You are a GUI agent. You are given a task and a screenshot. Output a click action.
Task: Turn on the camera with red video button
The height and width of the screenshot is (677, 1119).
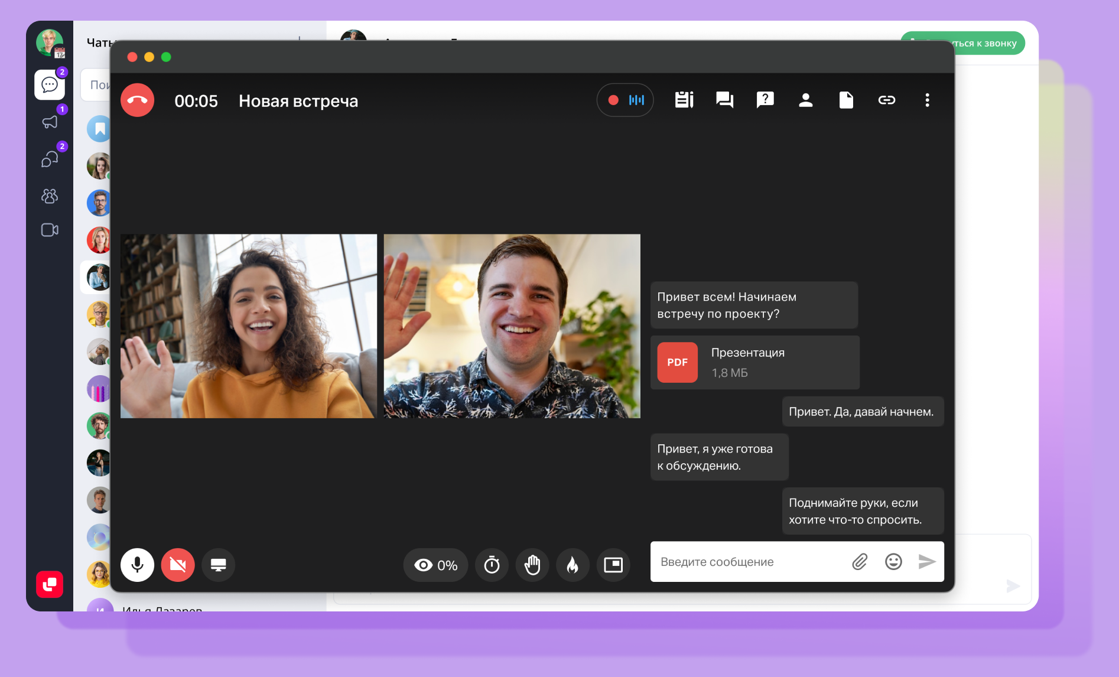pyautogui.click(x=178, y=565)
